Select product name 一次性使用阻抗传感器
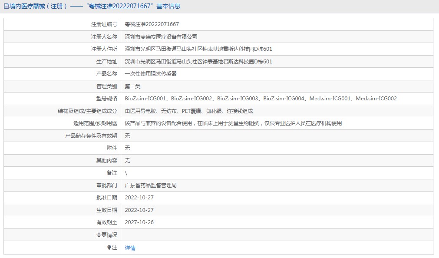The image size is (439, 258). (151, 74)
